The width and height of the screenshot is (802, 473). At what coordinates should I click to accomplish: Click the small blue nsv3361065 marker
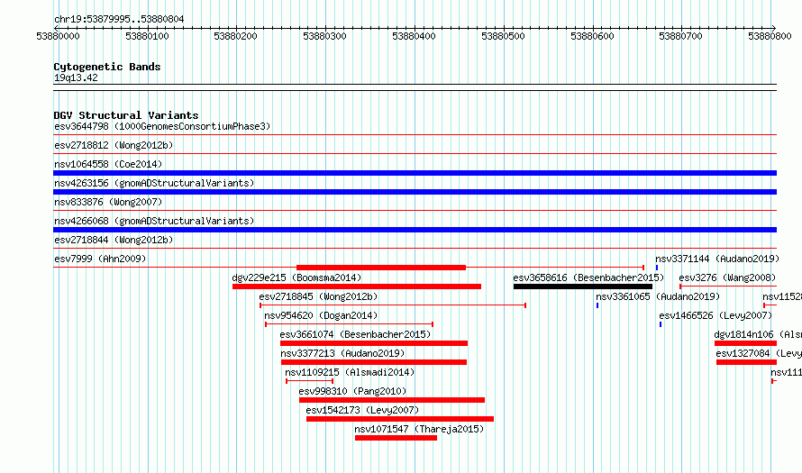(597, 305)
